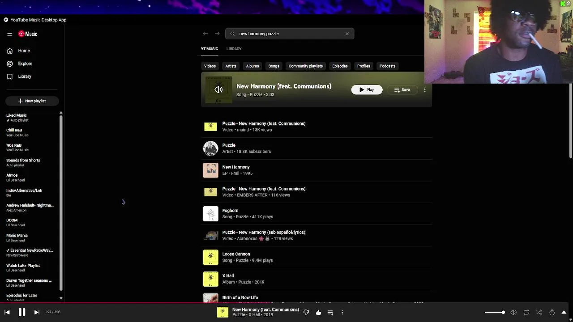Image resolution: width=573 pixels, height=322 pixels.
Task: Save playing song to a playlist
Action: coord(330,313)
